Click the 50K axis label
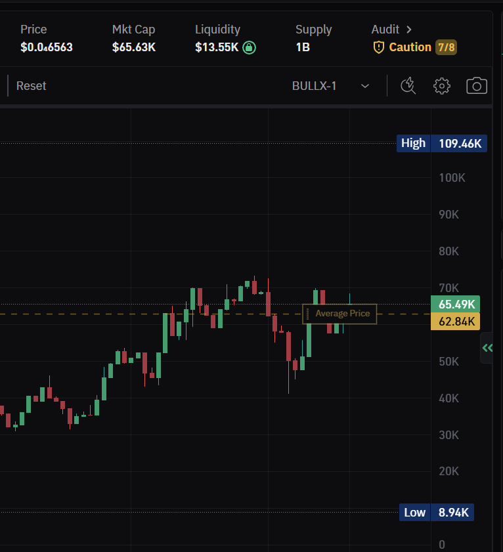This screenshot has width=503, height=552. [448, 362]
